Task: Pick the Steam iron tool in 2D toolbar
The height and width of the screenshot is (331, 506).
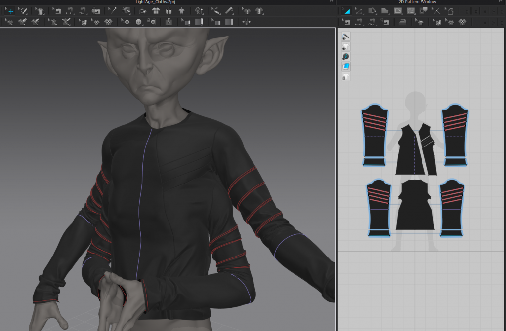Action: pyautogui.click(x=403, y=22)
